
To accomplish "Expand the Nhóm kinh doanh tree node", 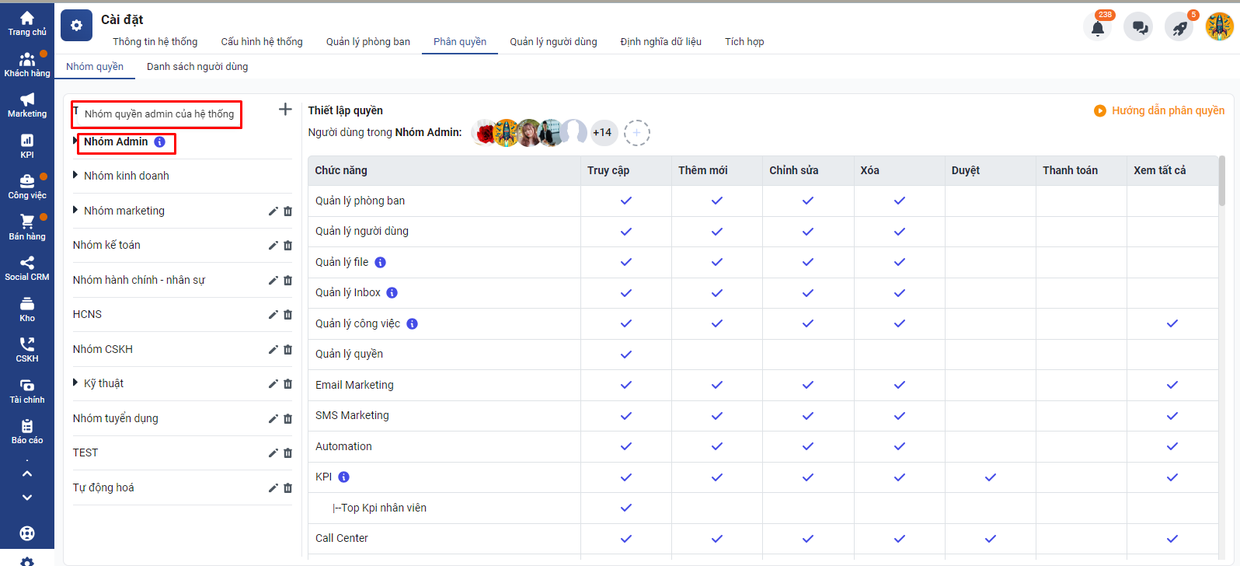I will 75,175.
